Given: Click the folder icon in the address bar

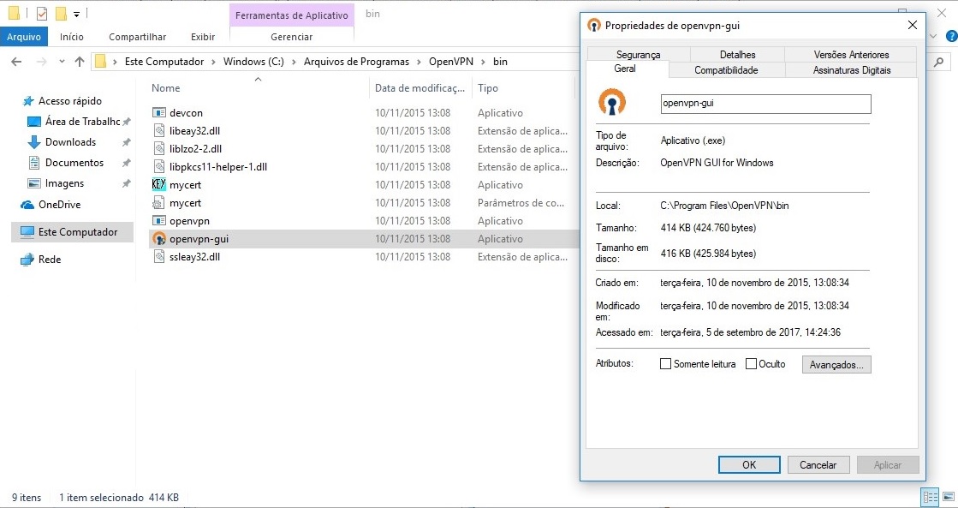Looking at the screenshot, I should click(101, 61).
